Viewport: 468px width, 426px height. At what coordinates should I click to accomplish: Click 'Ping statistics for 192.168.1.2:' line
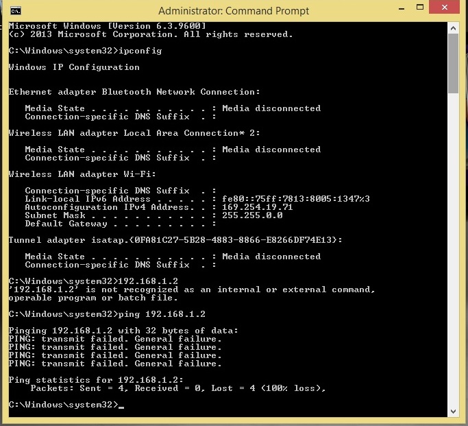(96, 380)
